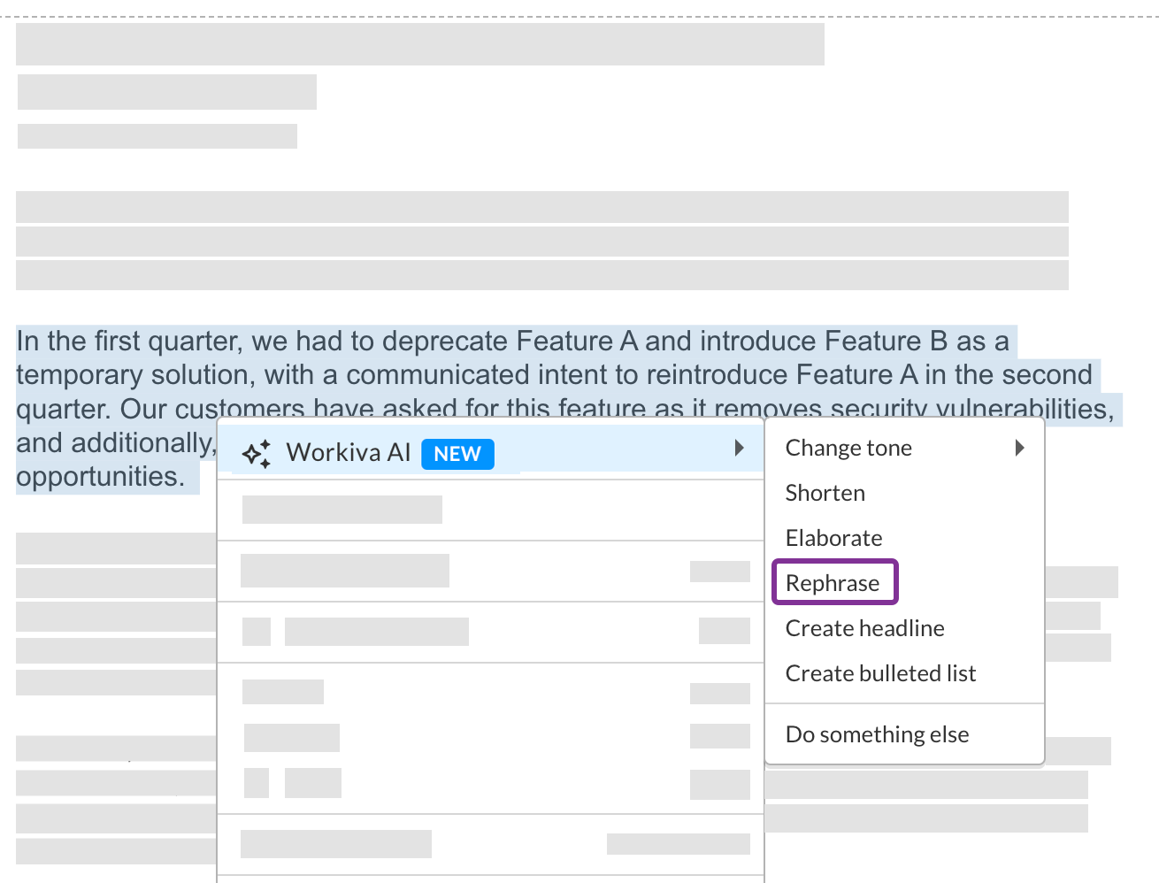
Task: Click the top heading placeholder bar of the document
Action: tap(418, 43)
